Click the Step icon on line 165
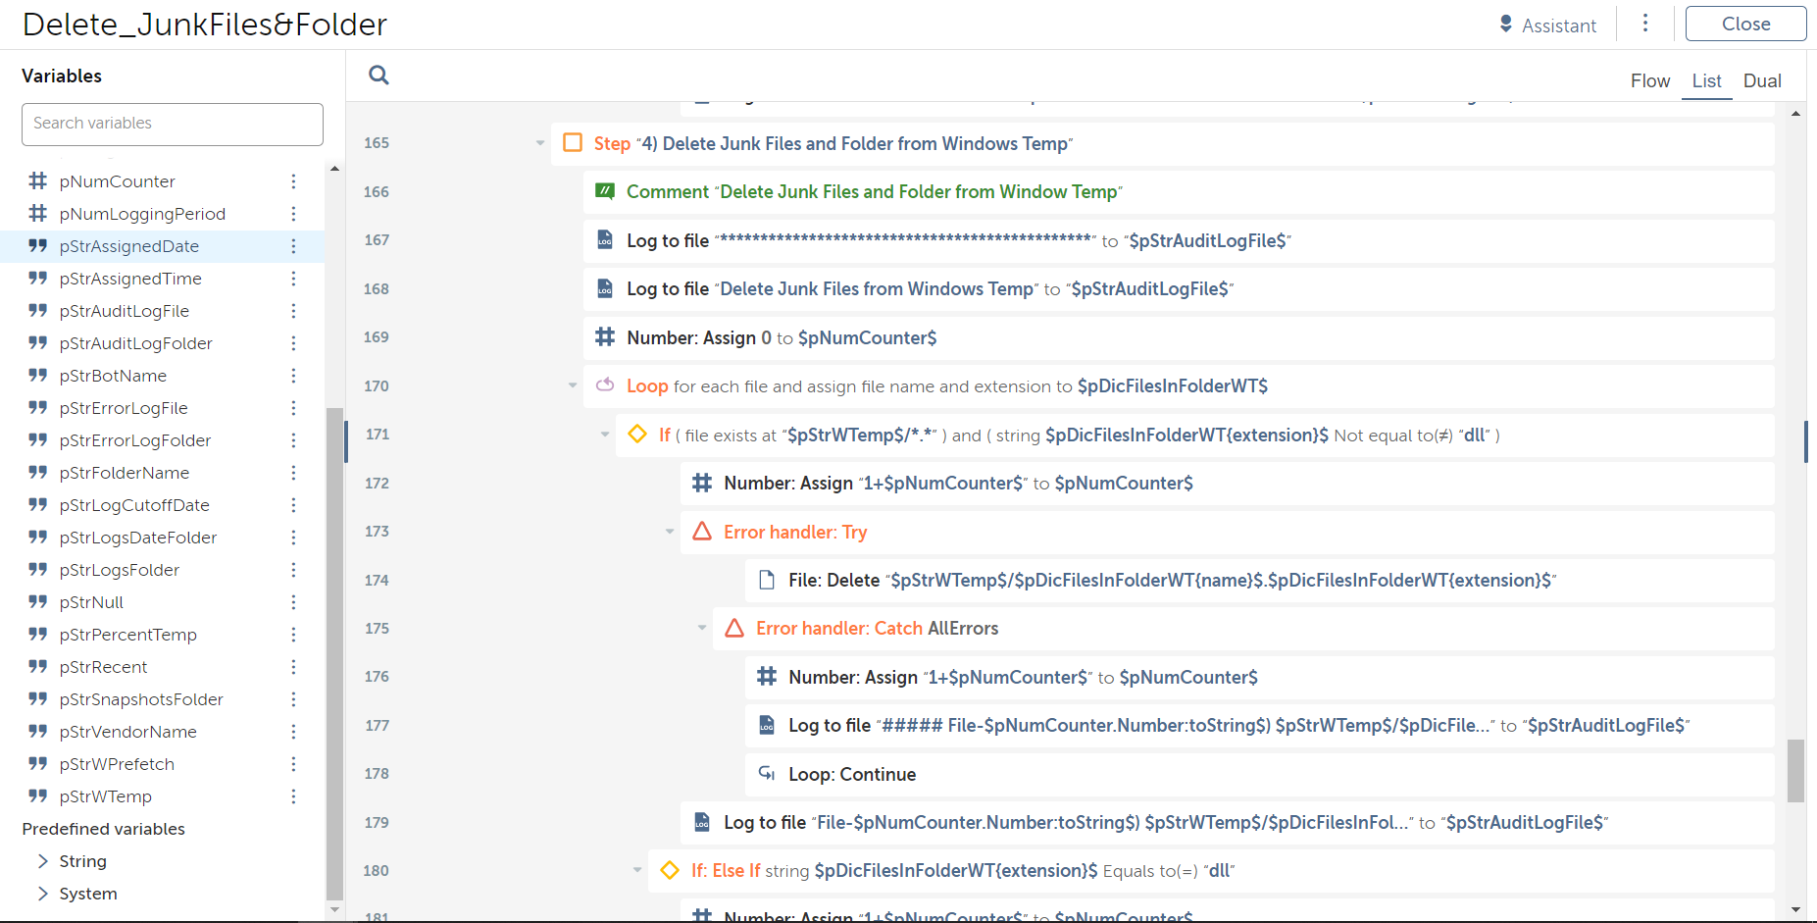 (573, 143)
